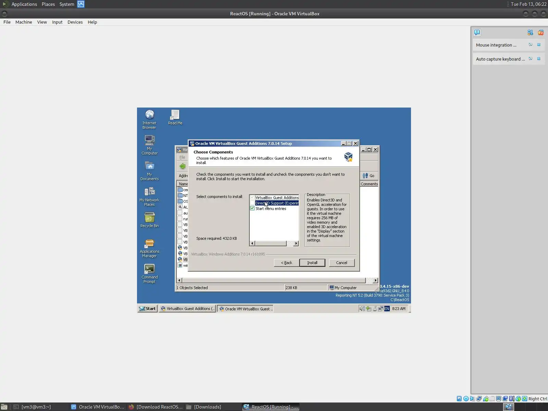Screen dimensions: 548x411
Task: Switch to Oracle VM VirtualBox Guest taskbar button
Action: [x=246, y=309]
